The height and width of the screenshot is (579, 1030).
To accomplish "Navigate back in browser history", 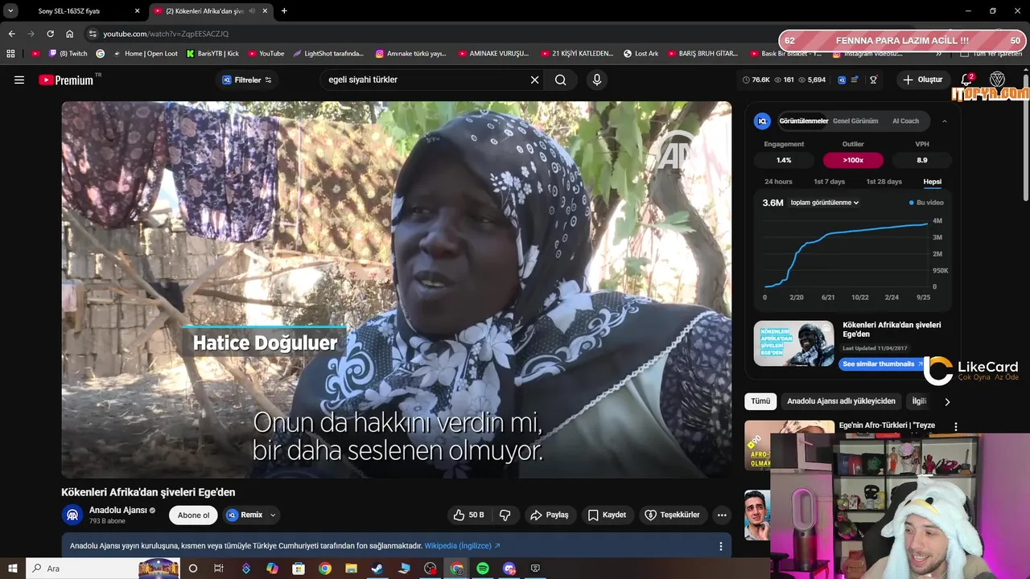I will pos(11,34).
